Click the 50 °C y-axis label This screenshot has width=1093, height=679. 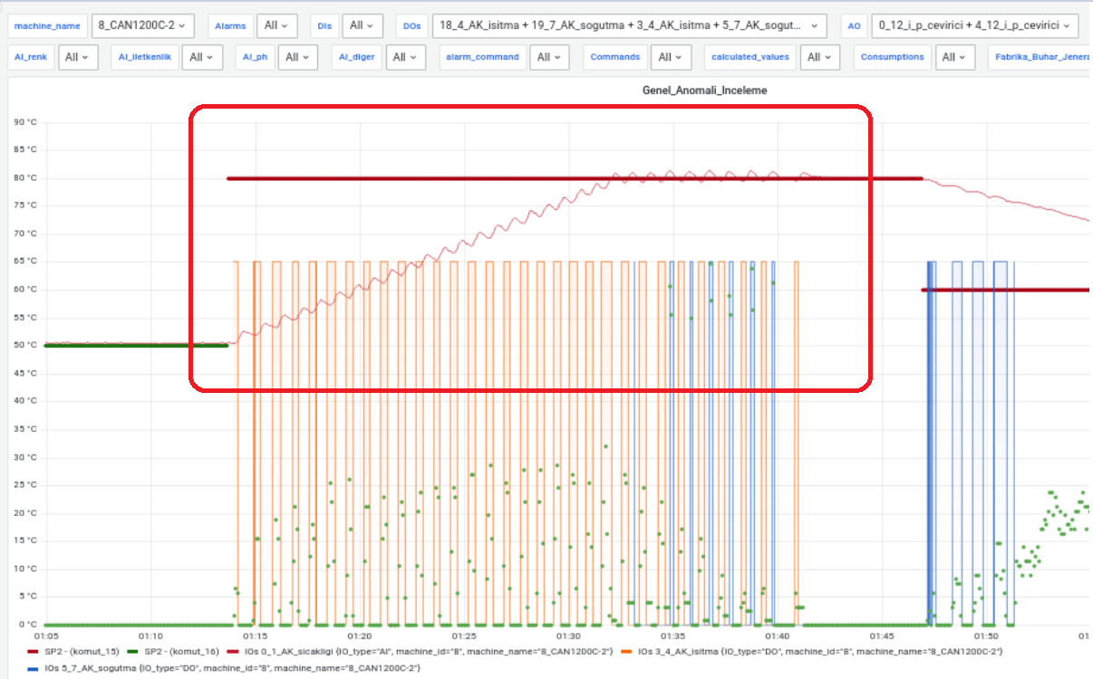(x=24, y=345)
